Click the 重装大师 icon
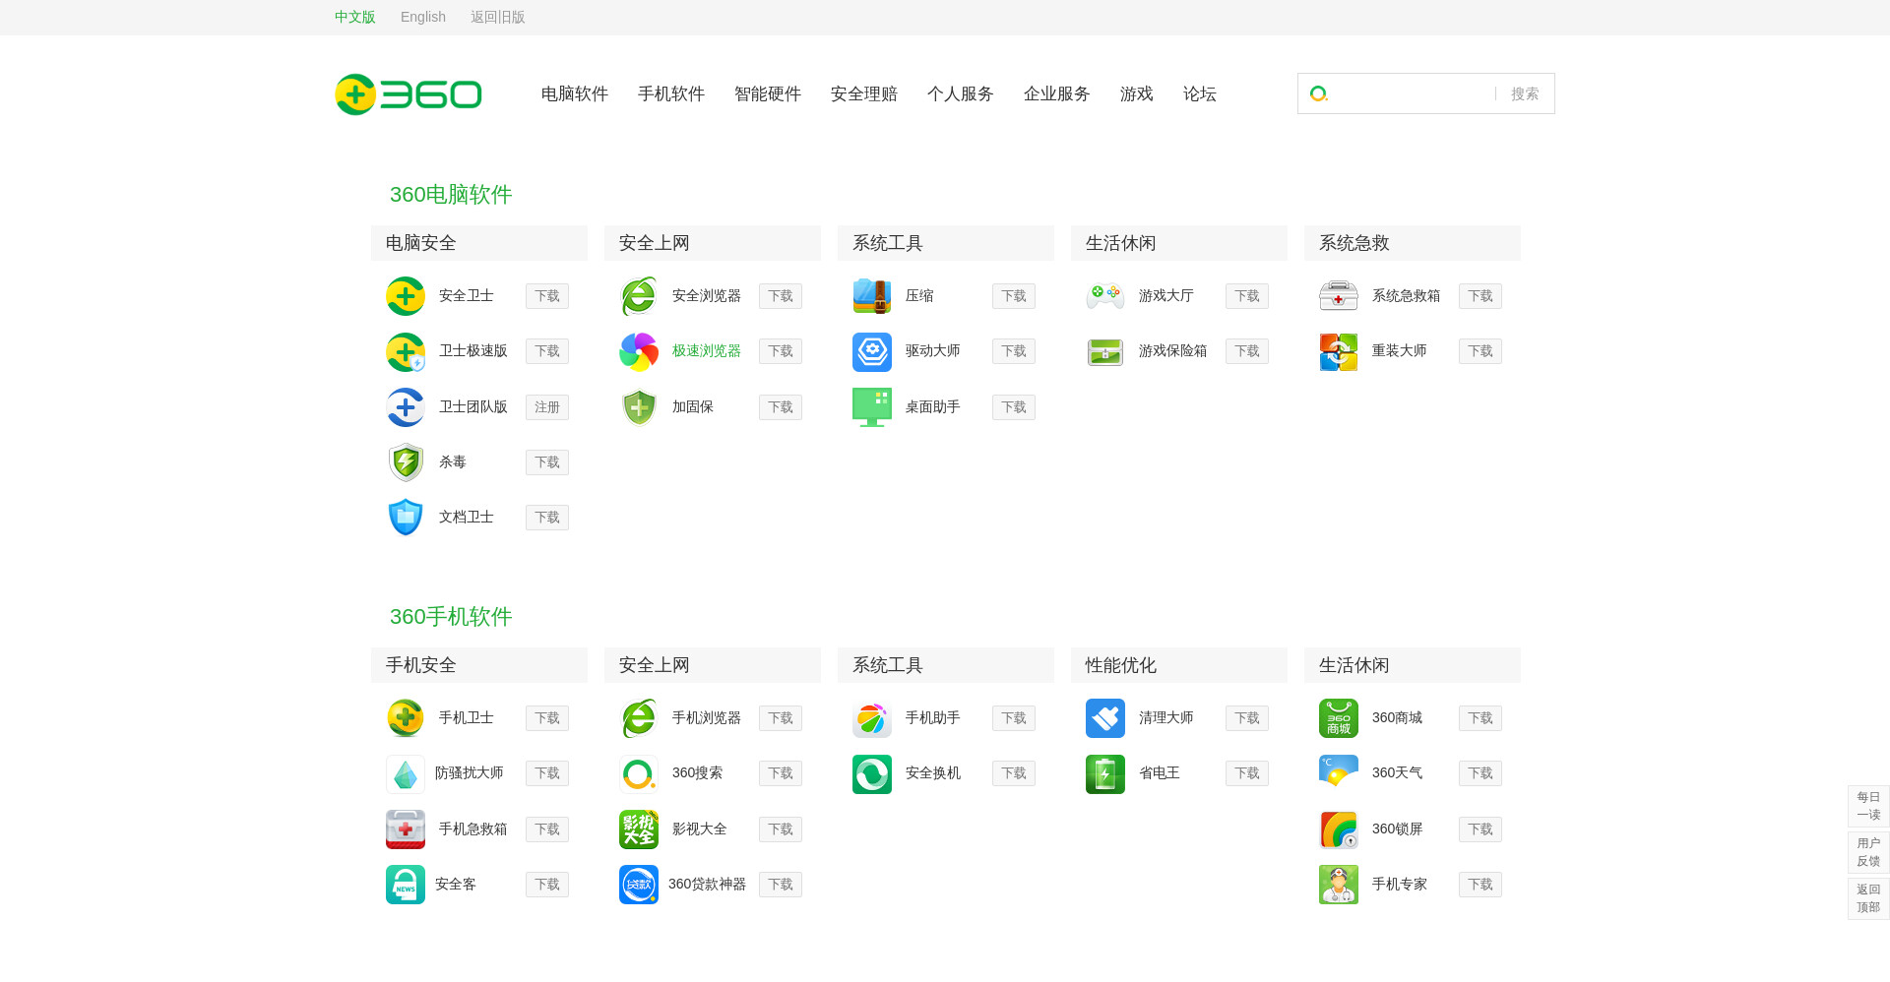The width and height of the screenshot is (1890, 982). coord(1339,351)
